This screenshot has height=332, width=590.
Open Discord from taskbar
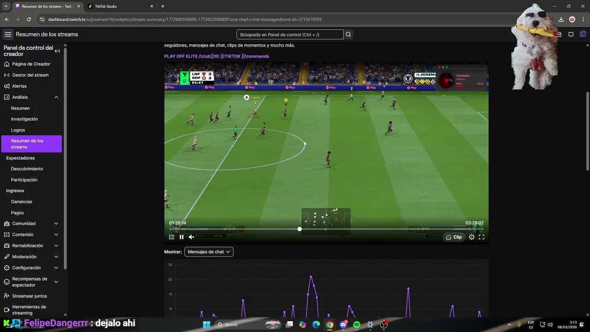[343, 325]
